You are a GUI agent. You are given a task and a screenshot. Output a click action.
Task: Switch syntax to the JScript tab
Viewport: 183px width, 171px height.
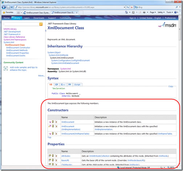[x=77, y=84]
